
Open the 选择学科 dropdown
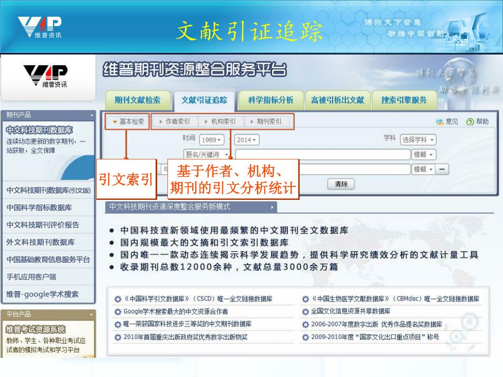(x=418, y=140)
